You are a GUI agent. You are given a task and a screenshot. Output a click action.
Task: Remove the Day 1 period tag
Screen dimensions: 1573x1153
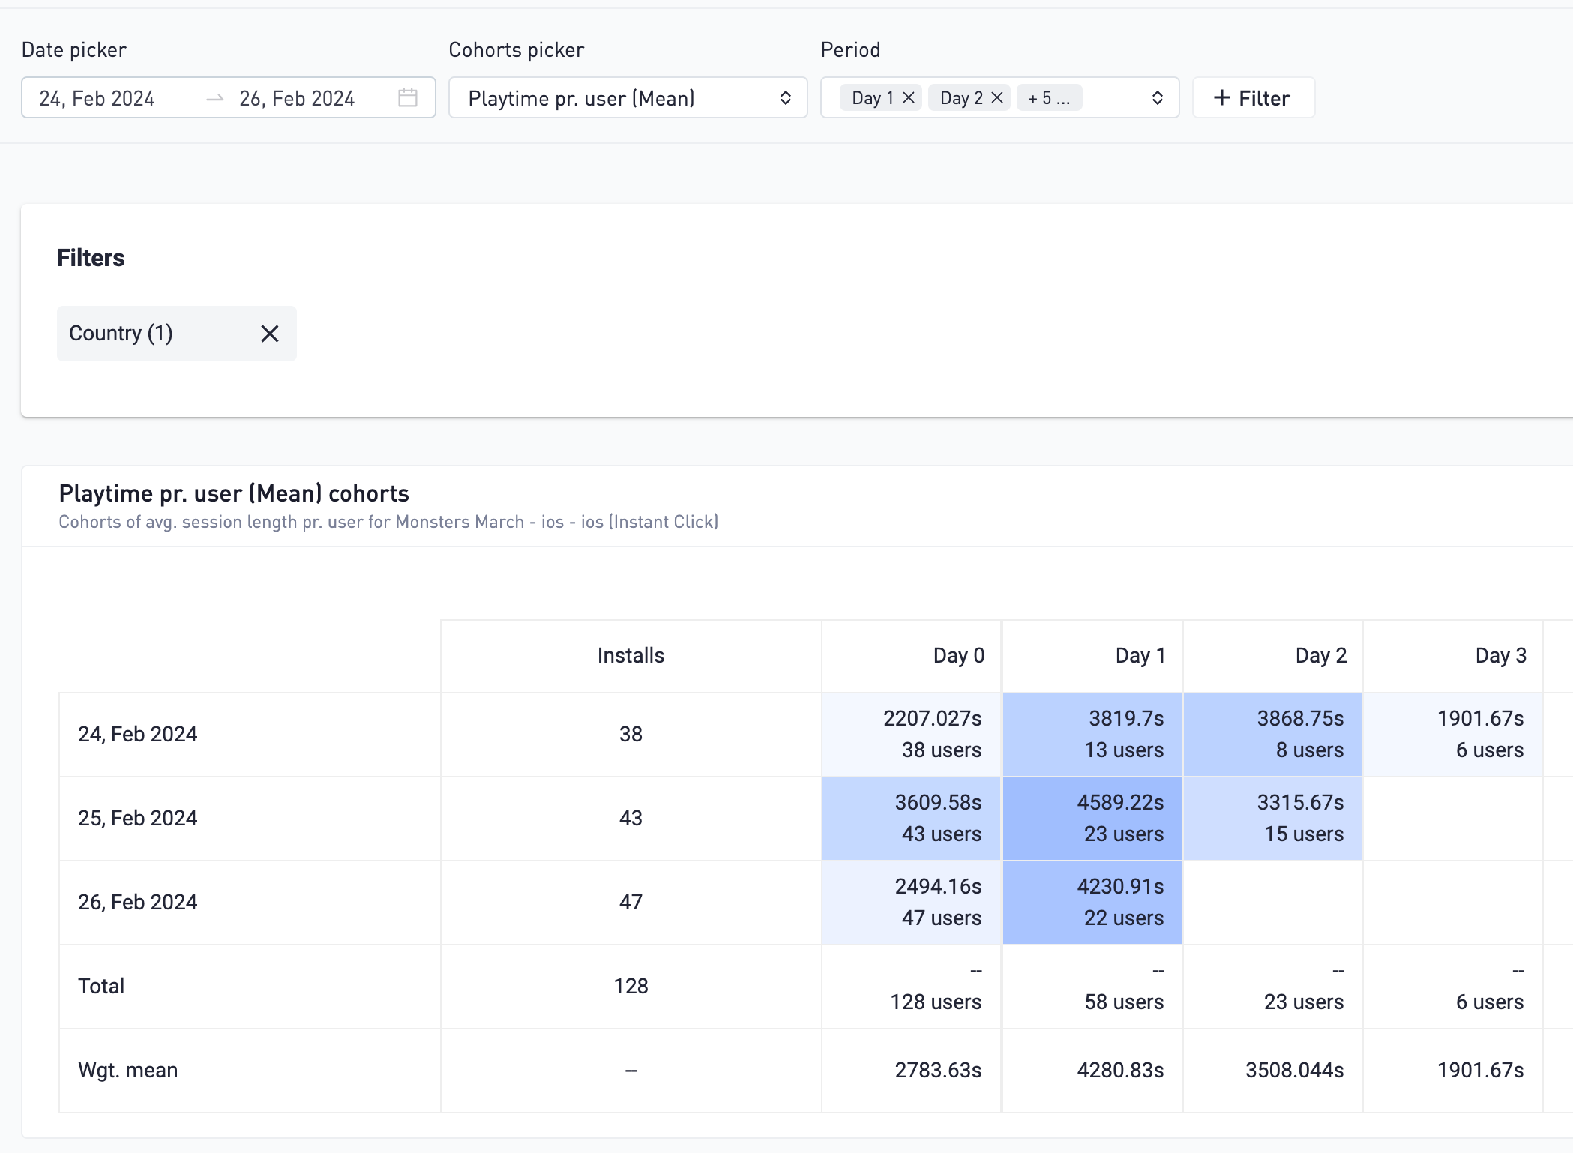pyautogui.click(x=909, y=97)
